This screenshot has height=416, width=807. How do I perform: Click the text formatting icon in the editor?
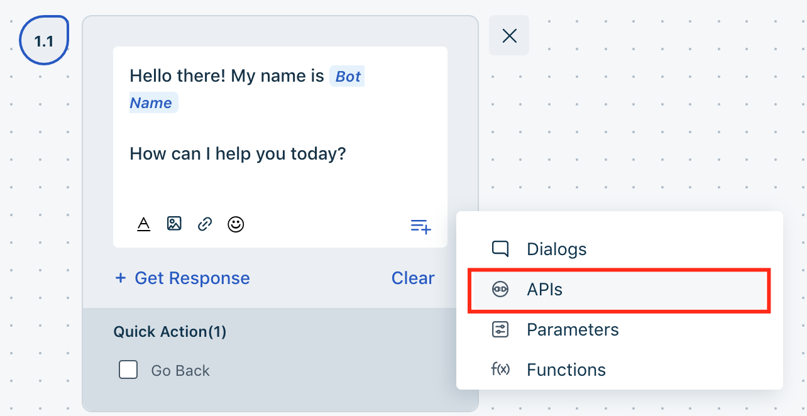point(144,224)
